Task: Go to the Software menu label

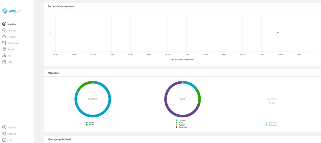Action: click(12, 128)
